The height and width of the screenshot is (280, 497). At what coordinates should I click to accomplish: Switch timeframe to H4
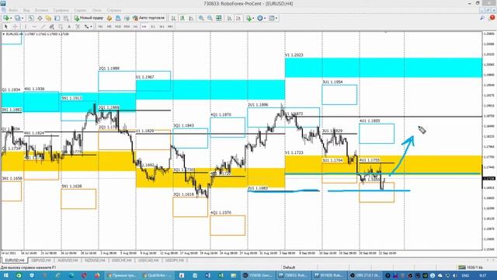pos(144,26)
